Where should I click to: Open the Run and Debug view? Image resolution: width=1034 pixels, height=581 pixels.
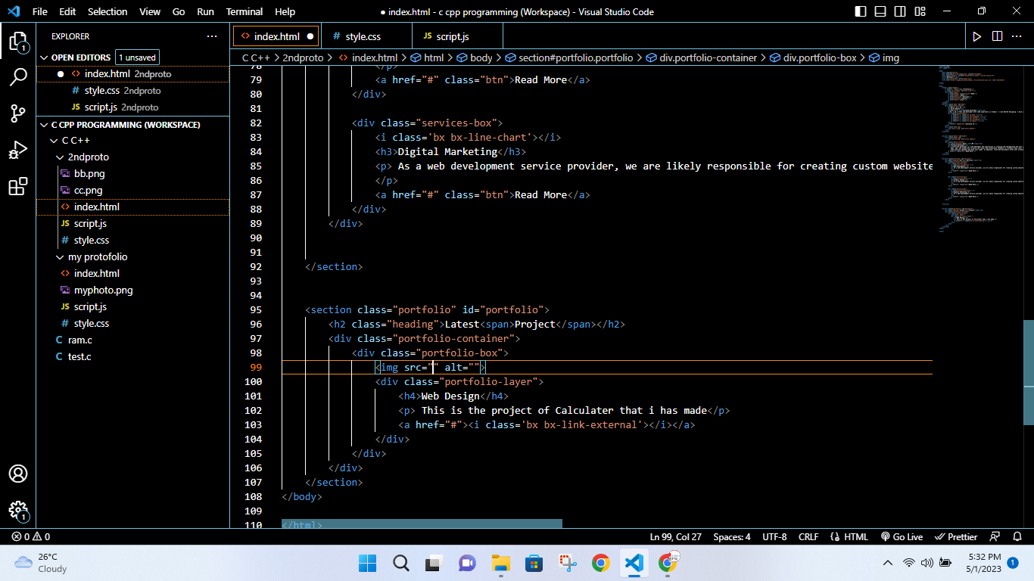(x=18, y=151)
